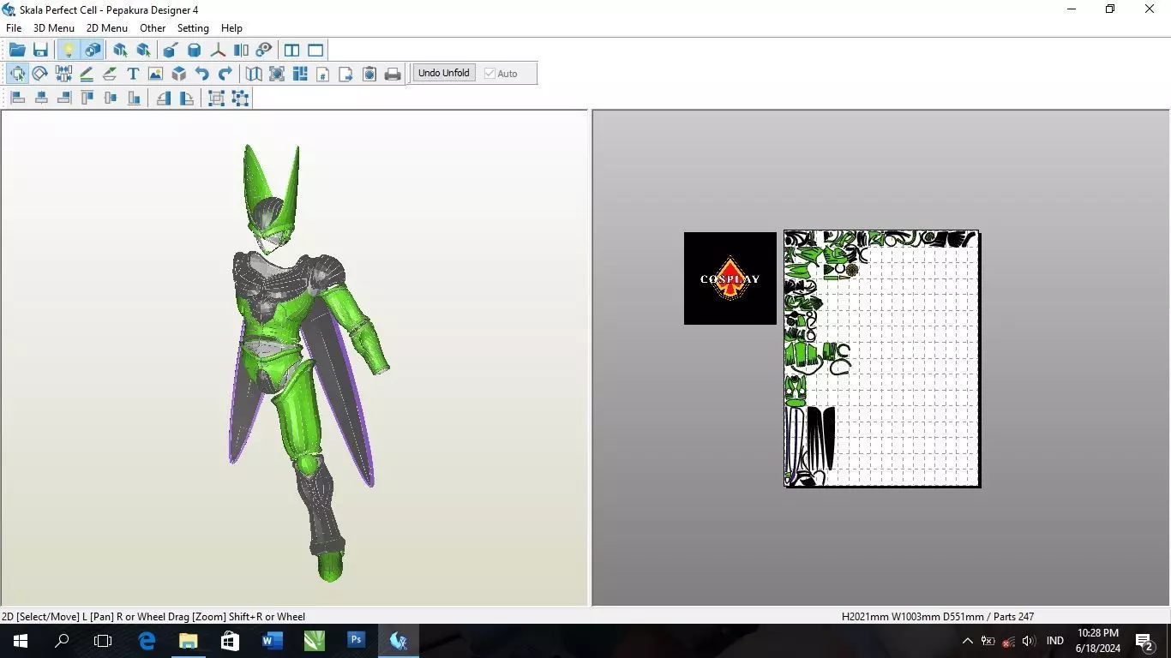Image resolution: width=1171 pixels, height=658 pixels.
Task: Click the IND language indicator in the system tray
Action: tap(1055, 641)
